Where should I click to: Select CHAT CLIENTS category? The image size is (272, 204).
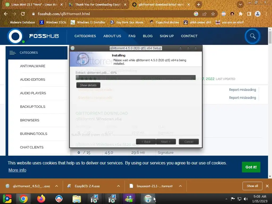32,147
